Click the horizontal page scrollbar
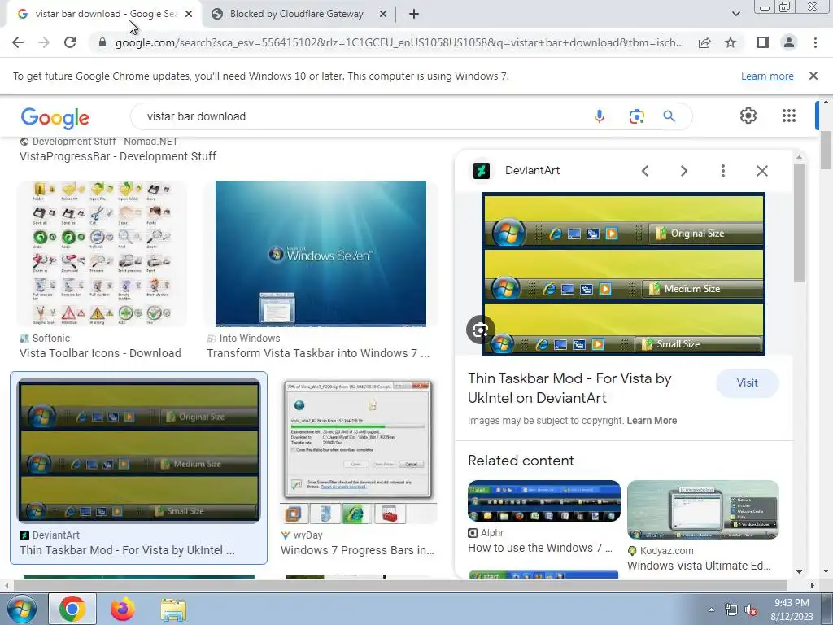This screenshot has width=833, height=625. tap(400, 585)
